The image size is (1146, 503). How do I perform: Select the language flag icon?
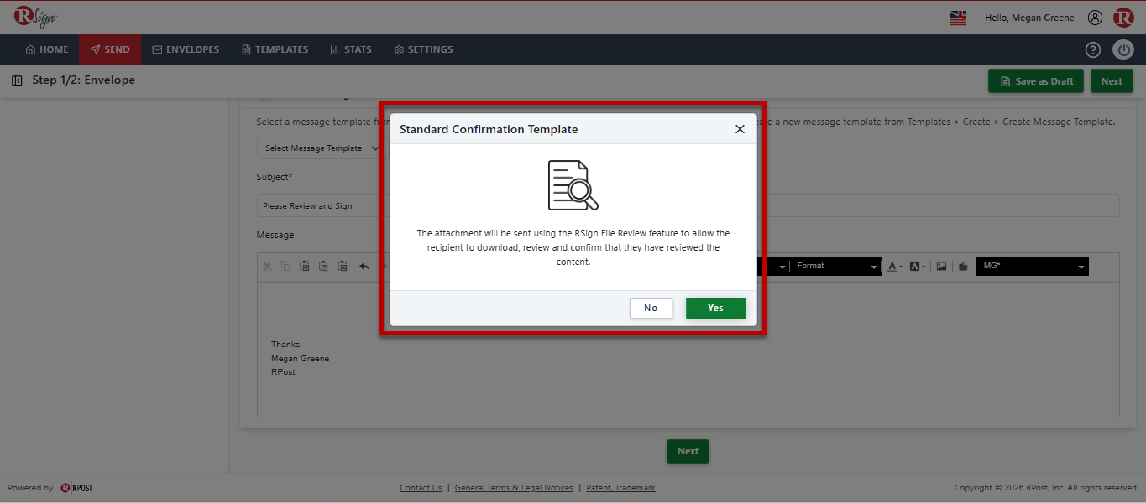point(958,18)
